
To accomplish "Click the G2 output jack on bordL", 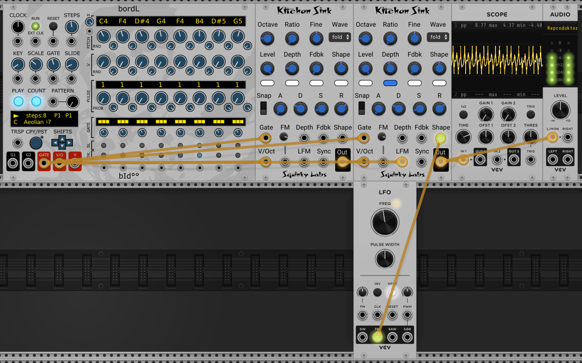I will click(29, 163).
